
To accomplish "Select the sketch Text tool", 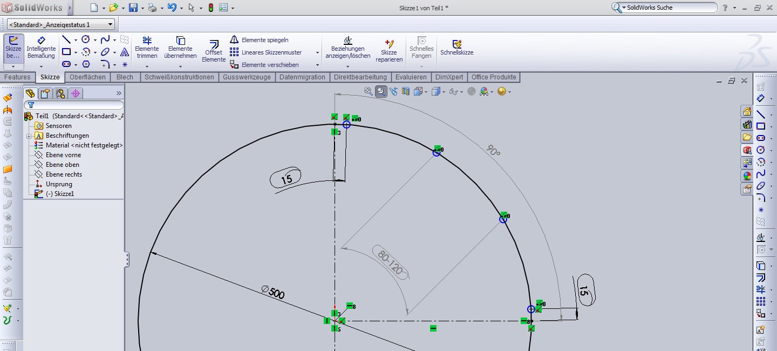I will point(125,52).
